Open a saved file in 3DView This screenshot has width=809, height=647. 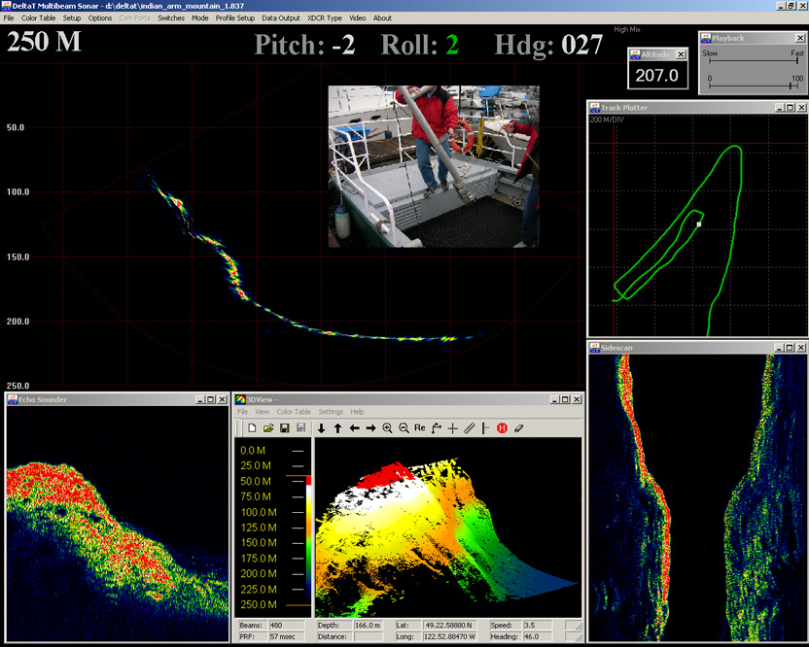point(268,426)
